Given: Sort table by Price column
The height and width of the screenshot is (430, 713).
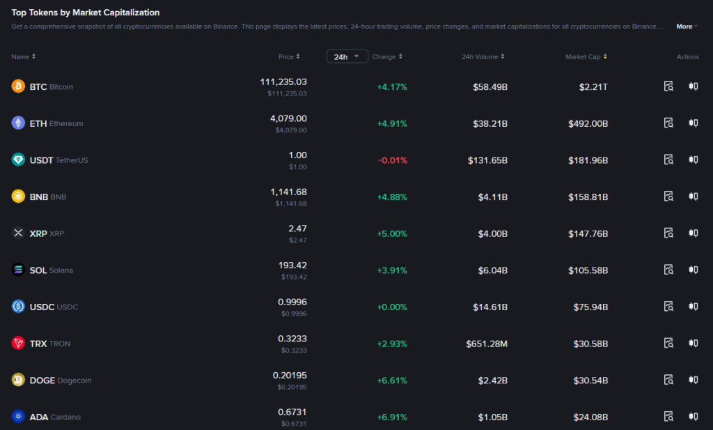Looking at the screenshot, I should [x=289, y=57].
